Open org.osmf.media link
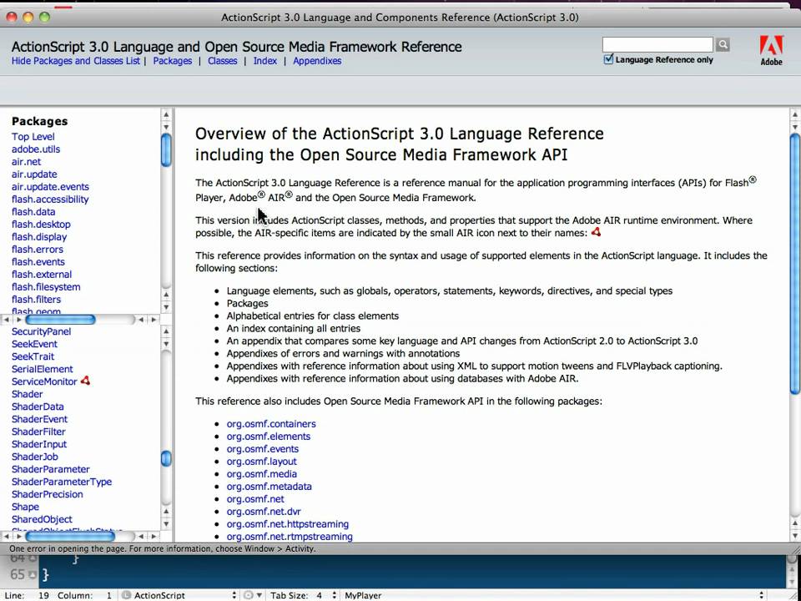801x601 pixels. coord(261,474)
